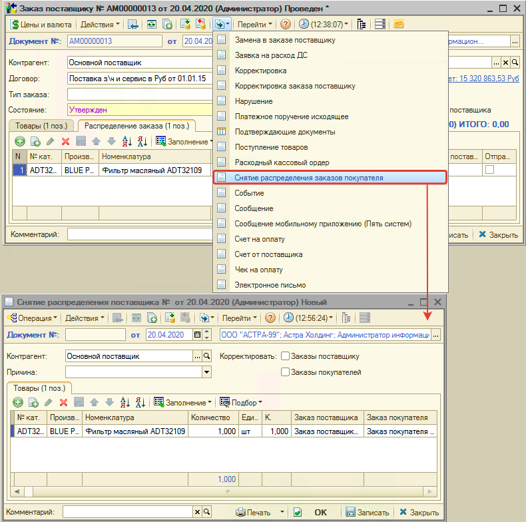The height and width of the screenshot is (522, 526).
Task: Open Перейти dropdown in Снятие распределения window
Action: point(240,318)
